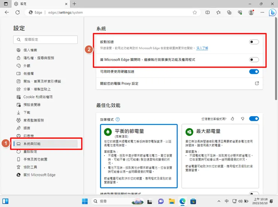The height and width of the screenshot is (207, 278).
Task: Select 最大節電量 card
Action: click(x=220, y=156)
